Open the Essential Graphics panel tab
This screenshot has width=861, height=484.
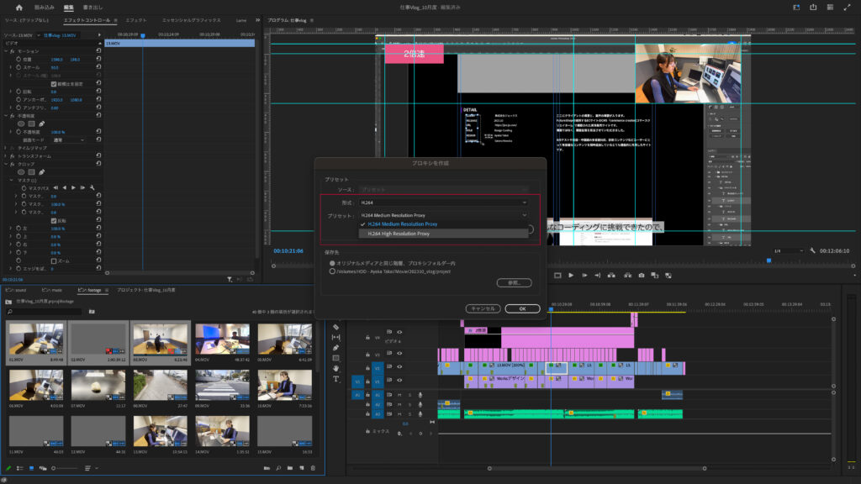coord(192,20)
